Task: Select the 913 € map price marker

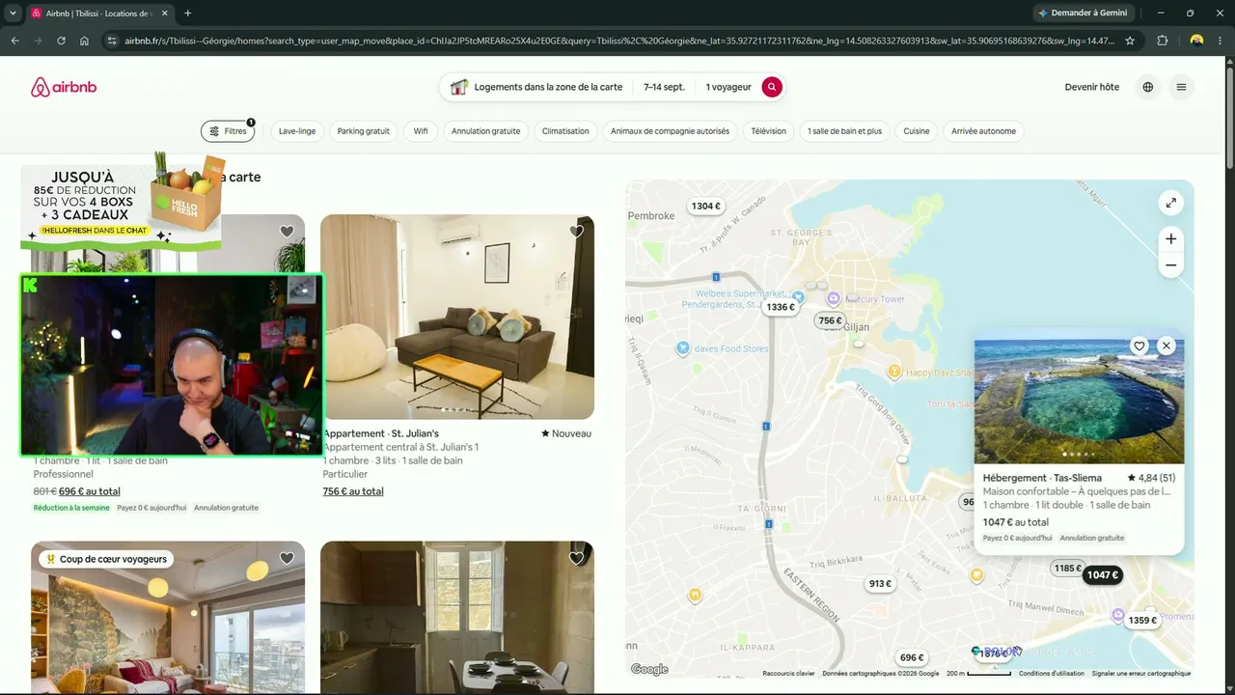Action: coord(880,583)
